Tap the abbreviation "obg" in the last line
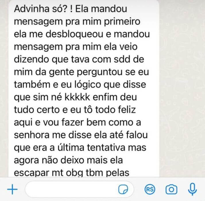Viewport: 205px width, 201px height. pyautogui.click(x=75, y=173)
